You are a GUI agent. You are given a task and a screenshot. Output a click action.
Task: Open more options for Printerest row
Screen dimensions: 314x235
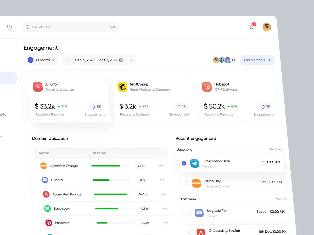tap(166, 223)
